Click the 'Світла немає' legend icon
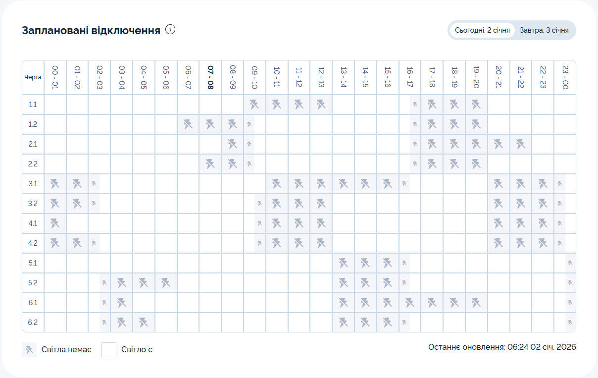 [29, 350]
